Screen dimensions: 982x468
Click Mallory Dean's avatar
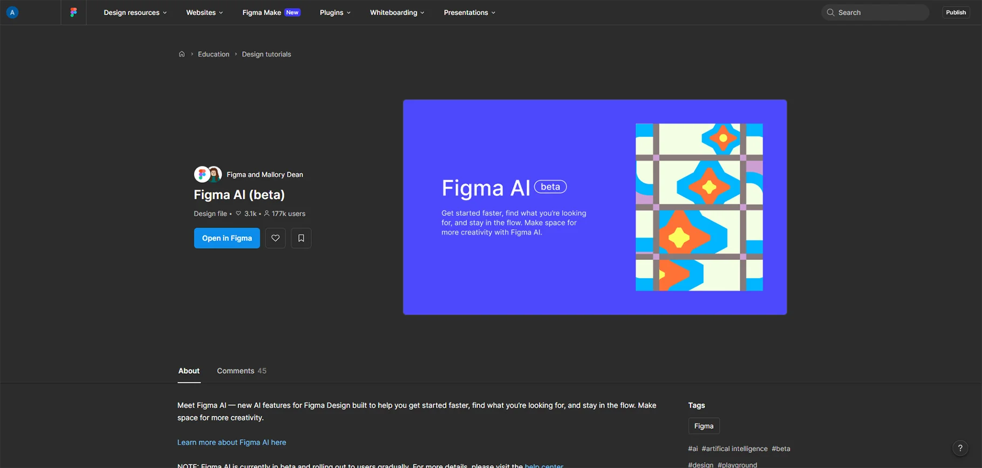tap(215, 174)
